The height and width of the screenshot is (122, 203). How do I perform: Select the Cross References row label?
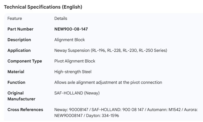coord(25,110)
